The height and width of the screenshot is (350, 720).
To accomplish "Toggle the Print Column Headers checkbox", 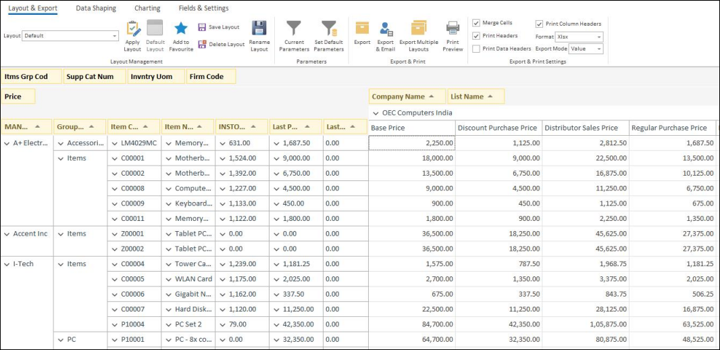I will pyautogui.click(x=539, y=24).
